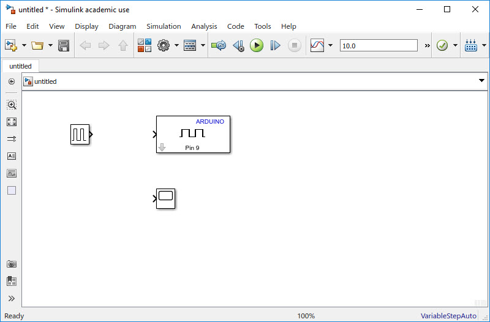
Task: Click untitled in the breadcrumb bar
Action: tap(45, 81)
